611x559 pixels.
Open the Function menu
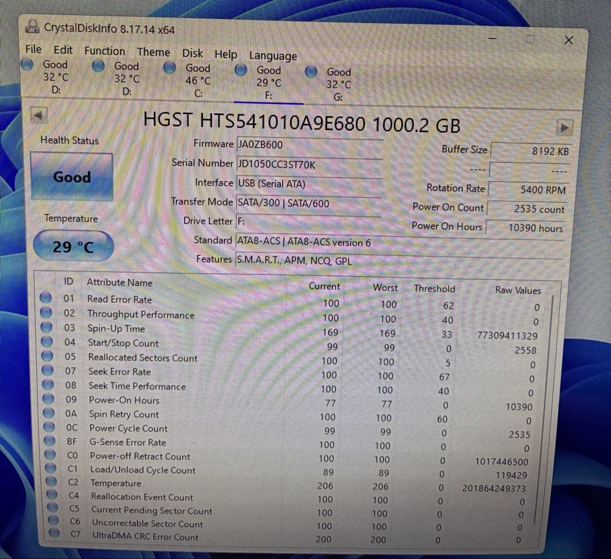click(x=105, y=51)
